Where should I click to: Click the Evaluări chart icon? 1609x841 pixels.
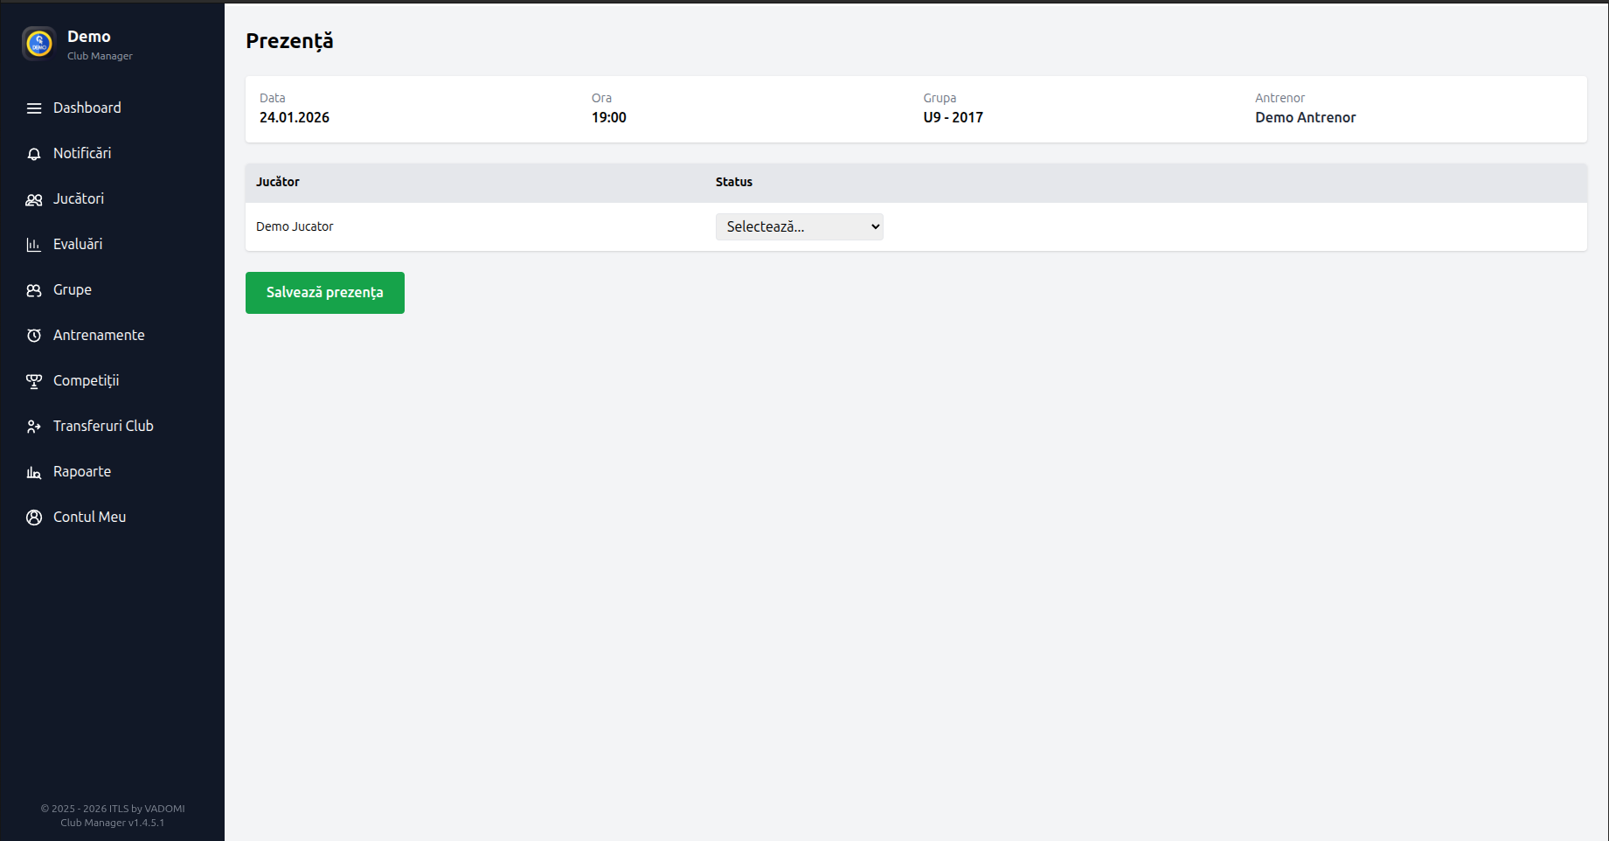(34, 245)
